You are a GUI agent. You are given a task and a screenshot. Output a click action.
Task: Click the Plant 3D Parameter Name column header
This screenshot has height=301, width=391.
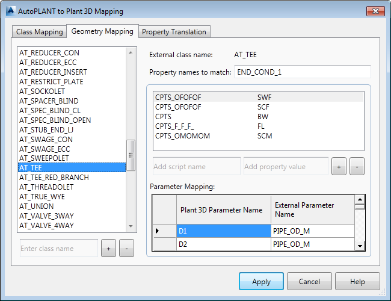(224, 209)
